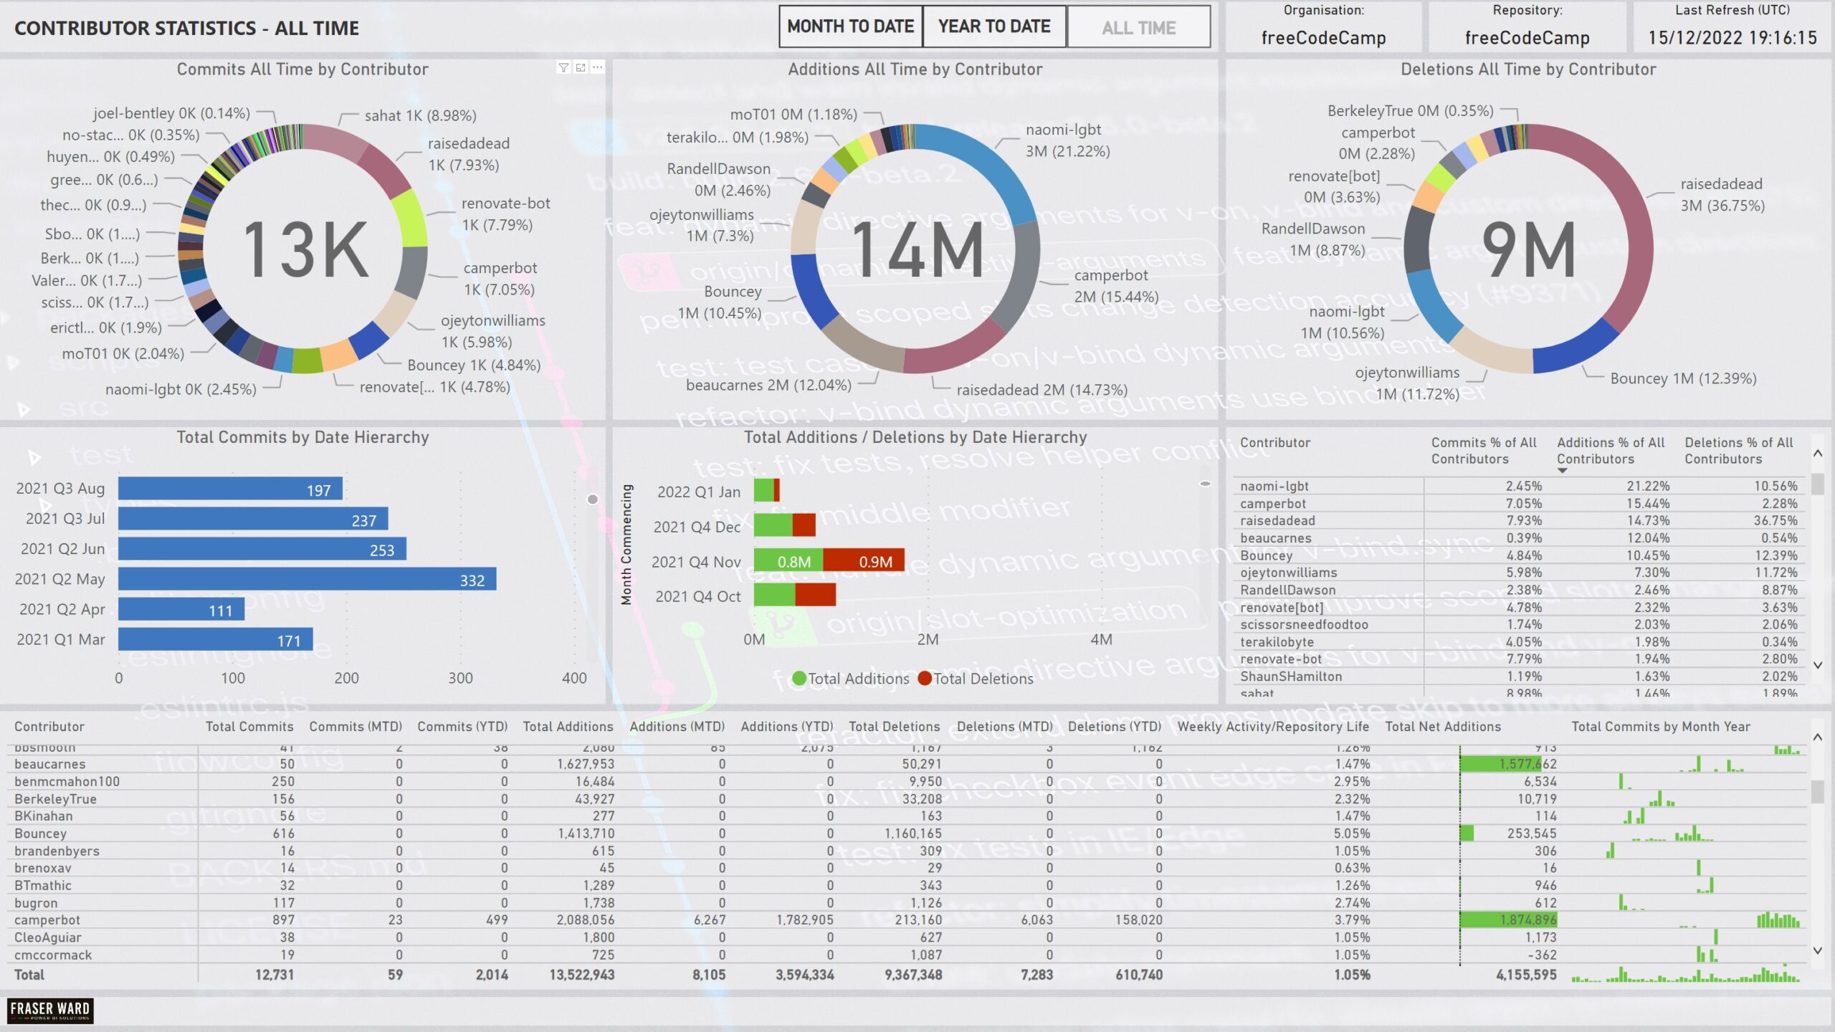Sort by Weekly Activity/Repository Life header
The width and height of the screenshot is (1835, 1032).
click(x=1273, y=726)
